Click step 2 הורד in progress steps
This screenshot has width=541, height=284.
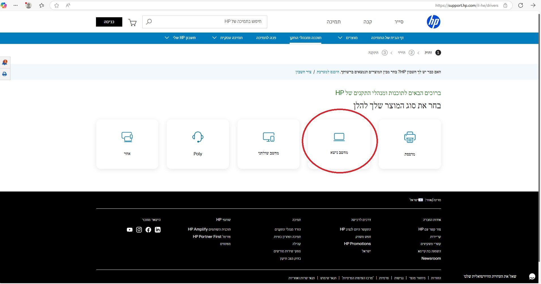(x=406, y=53)
